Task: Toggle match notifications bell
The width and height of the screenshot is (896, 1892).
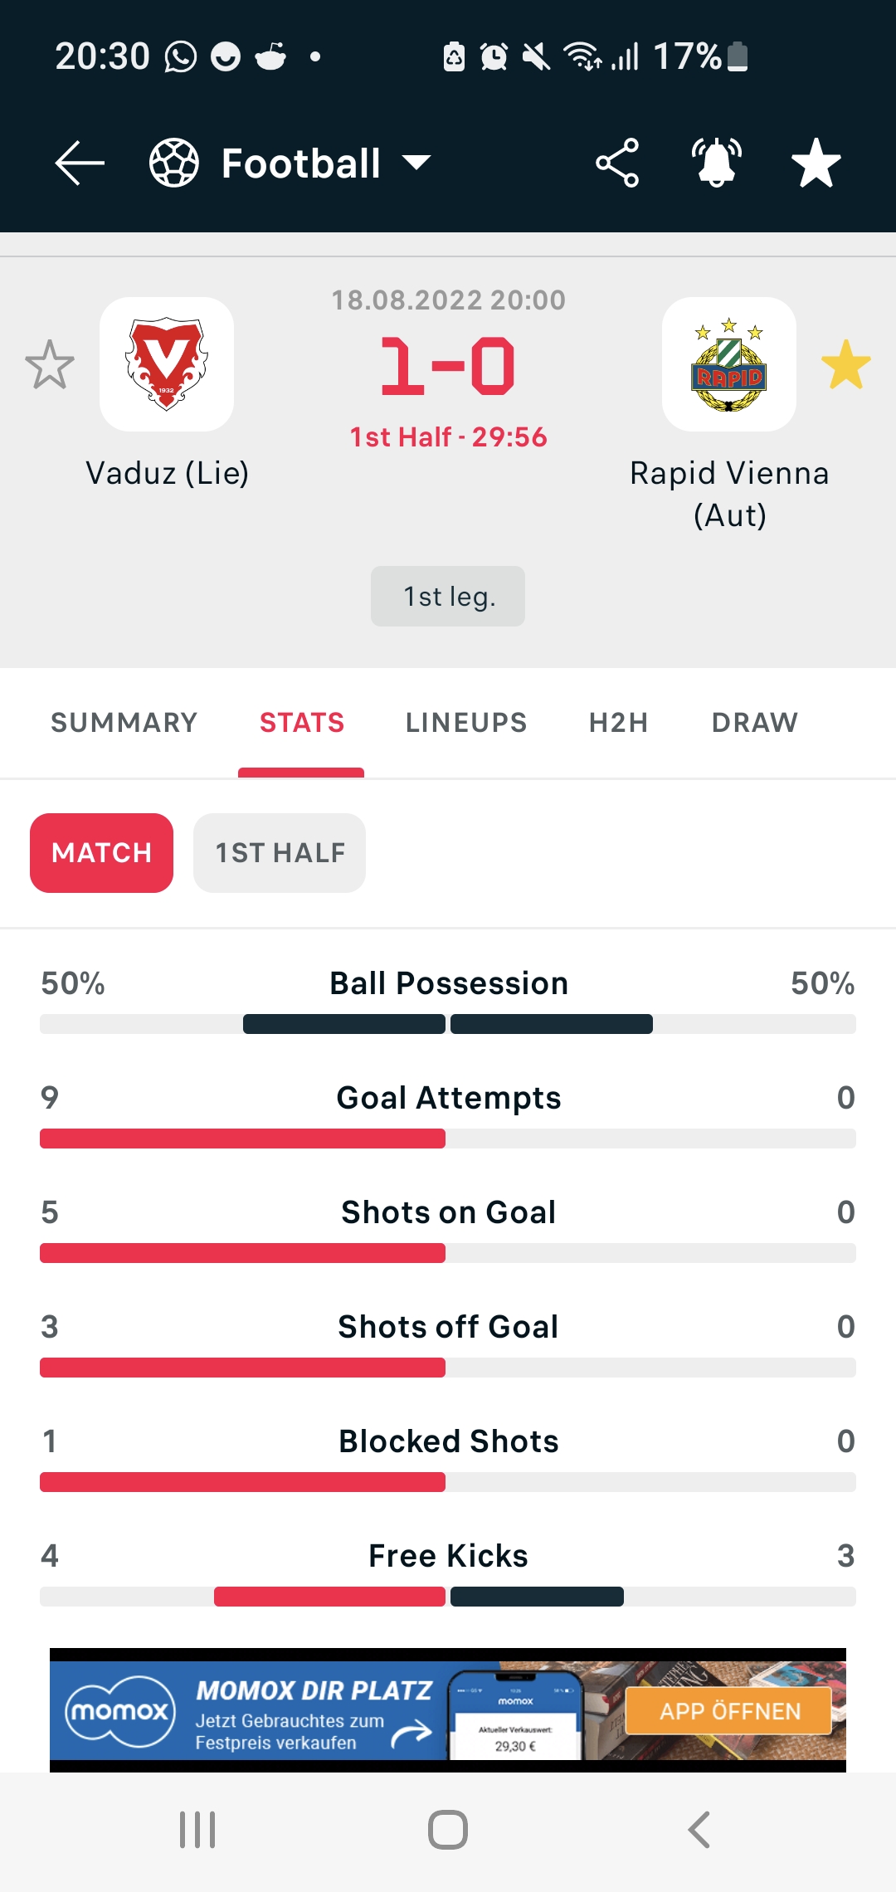Action: pos(717,163)
